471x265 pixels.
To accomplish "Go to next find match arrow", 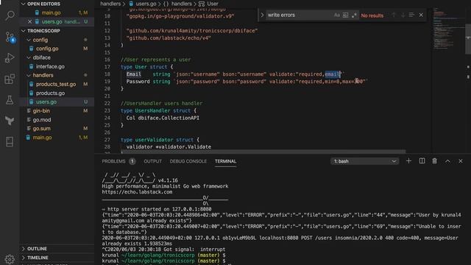I will (403, 15).
